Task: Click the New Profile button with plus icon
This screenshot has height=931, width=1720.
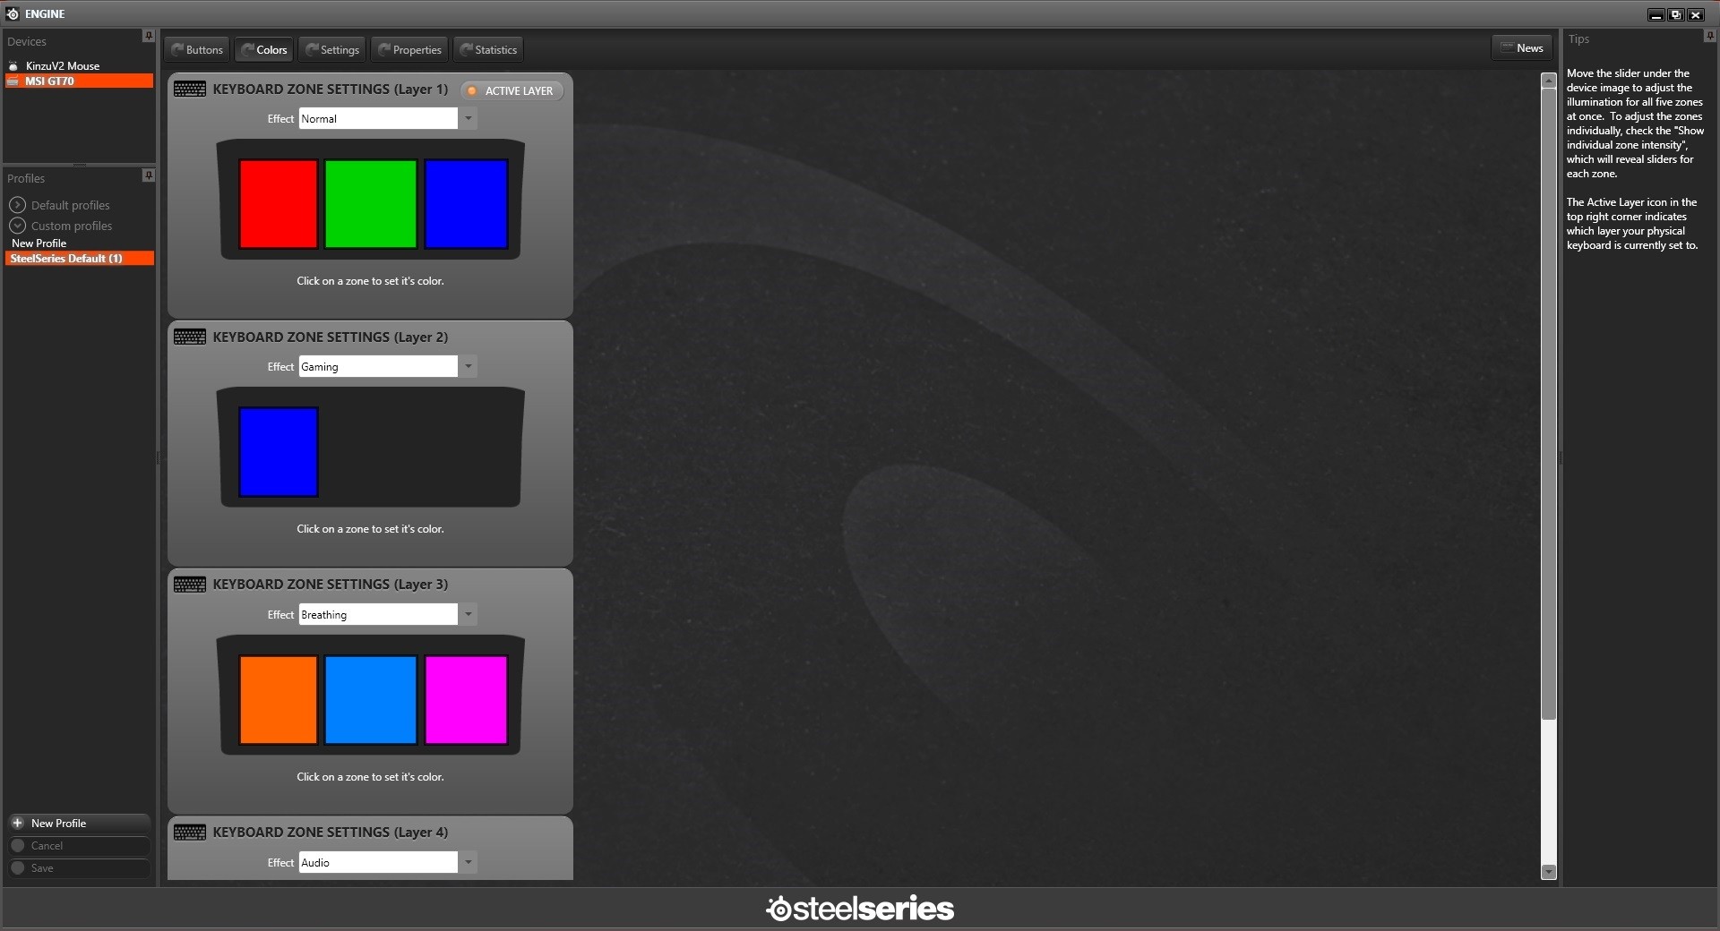Action: [x=78, y=823]
